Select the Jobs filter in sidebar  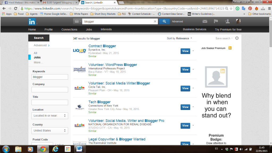click(x=37, y=57)
